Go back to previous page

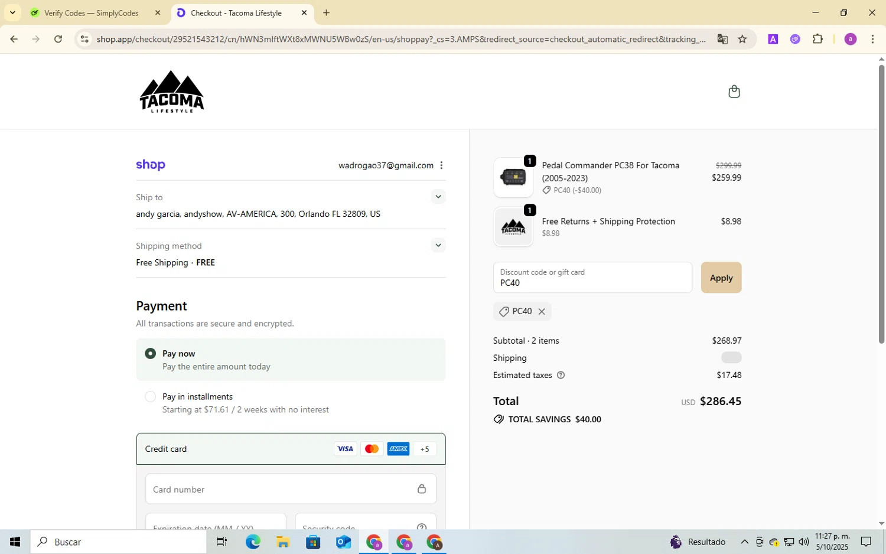[x=14, y=39]
